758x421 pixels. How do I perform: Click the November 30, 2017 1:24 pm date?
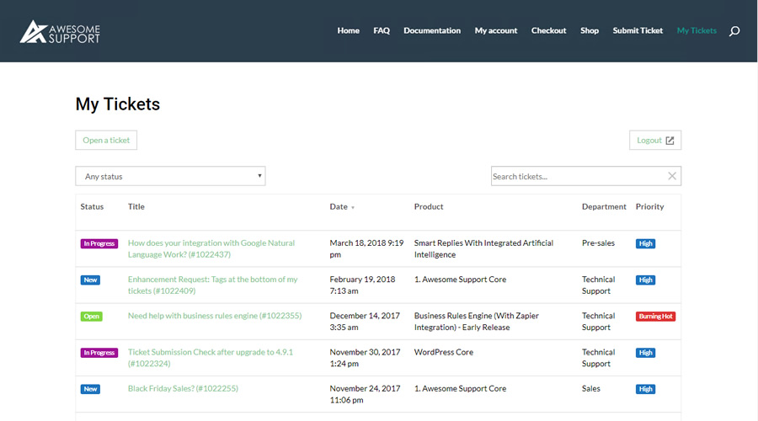coord(365,358)
